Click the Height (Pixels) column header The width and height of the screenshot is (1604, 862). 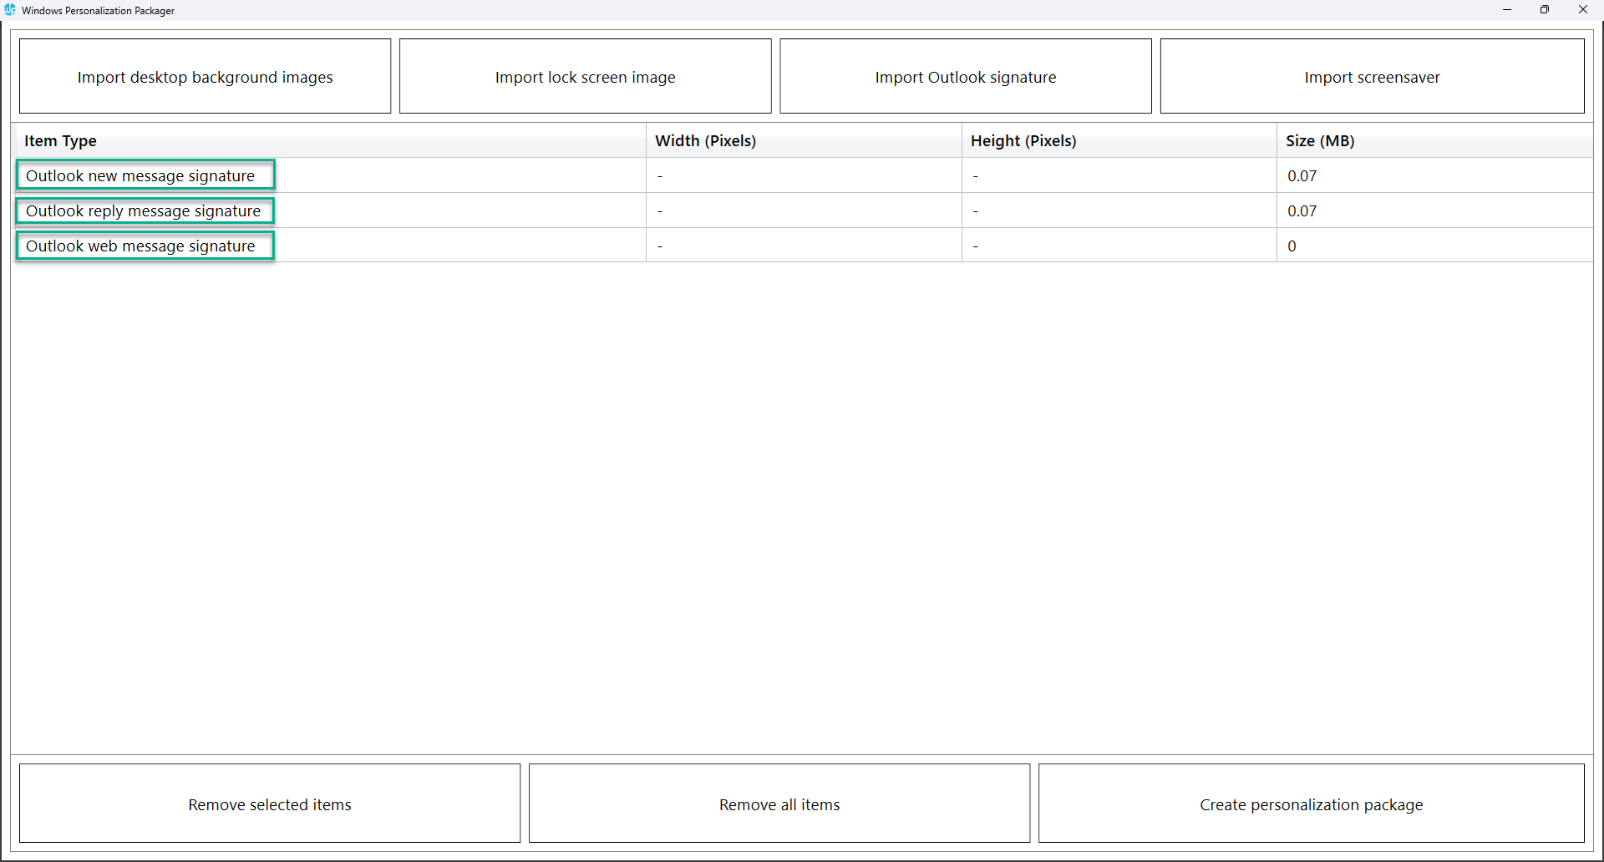coord(1023,141)
